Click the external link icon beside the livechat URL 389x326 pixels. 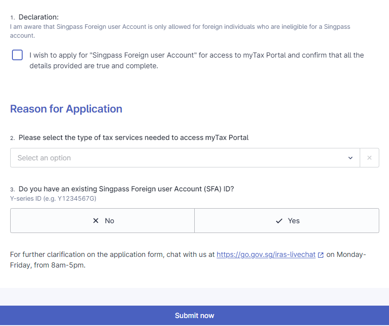click(321, 255)
